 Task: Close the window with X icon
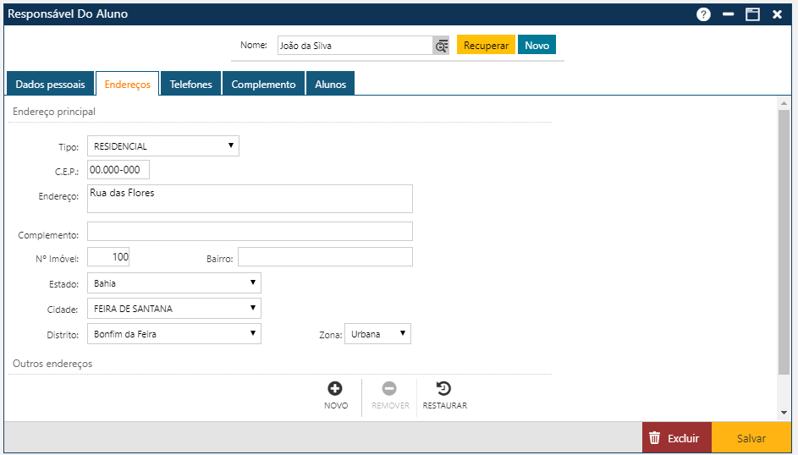[x=777, y=14]
